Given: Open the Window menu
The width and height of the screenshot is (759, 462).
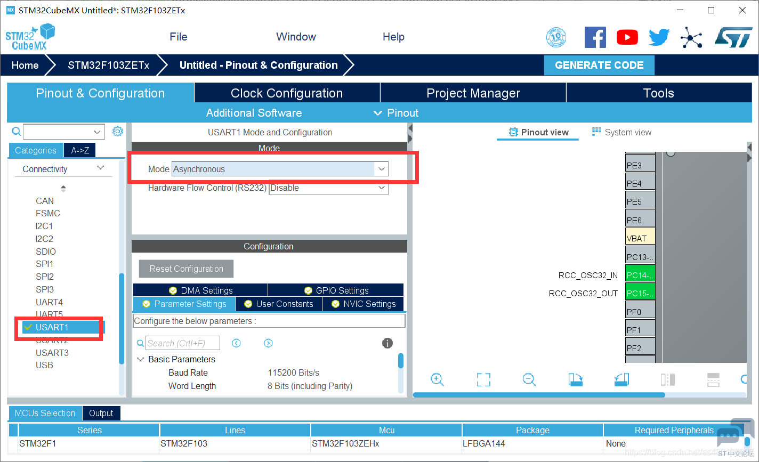Looking at the screenshot, I should [x=296, y=37].
